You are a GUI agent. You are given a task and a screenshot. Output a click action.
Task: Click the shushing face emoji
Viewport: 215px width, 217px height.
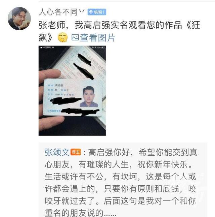click(62, 37)
